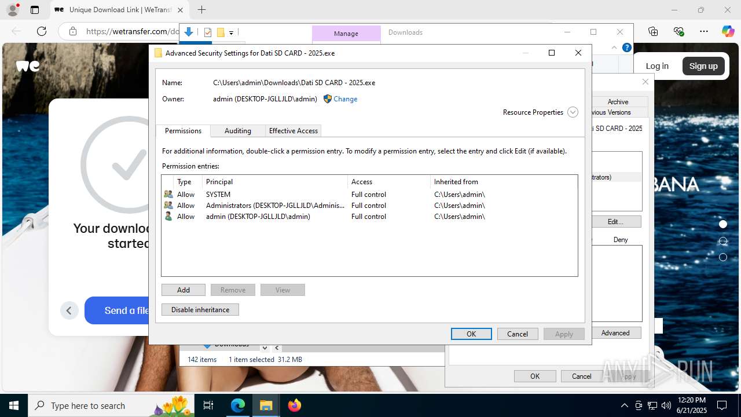Open the Edge profile icon
741x417 pixels.
[12, 10]
